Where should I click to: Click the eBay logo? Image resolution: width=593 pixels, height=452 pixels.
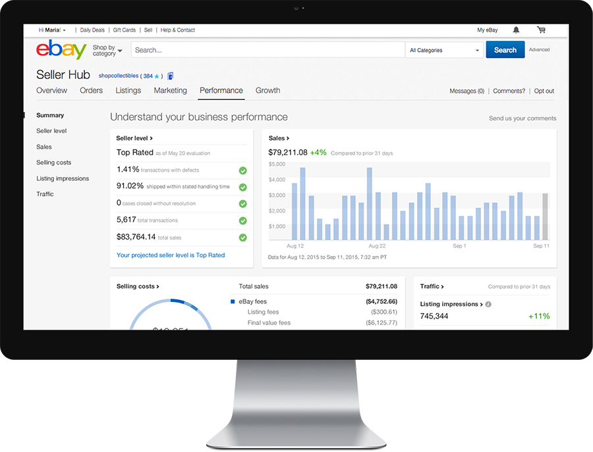tap(61, 49)
